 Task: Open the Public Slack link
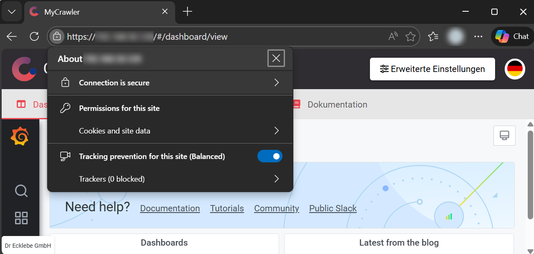[333, 208]
